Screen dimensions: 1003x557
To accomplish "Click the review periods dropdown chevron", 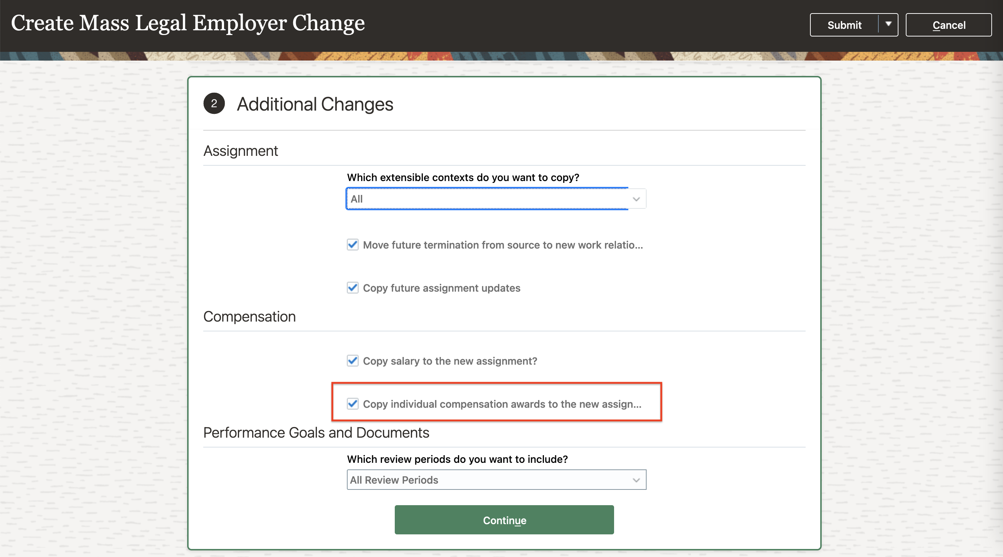I will tap(636, 480).
